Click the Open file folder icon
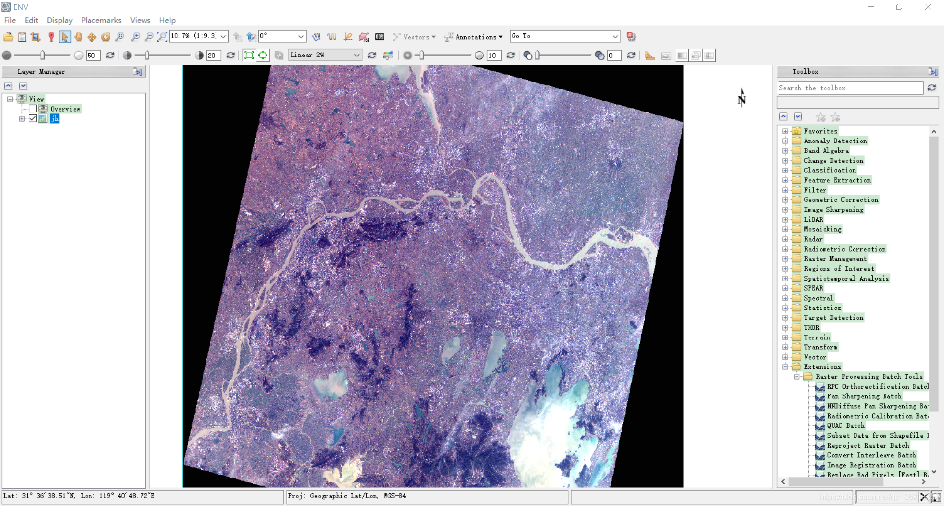944x506 pixels. [8, 37]
